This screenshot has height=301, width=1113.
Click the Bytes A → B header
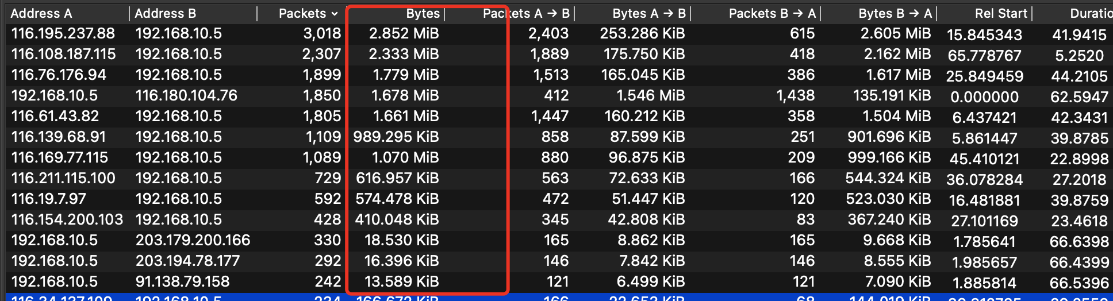click(x=648, y=13)
